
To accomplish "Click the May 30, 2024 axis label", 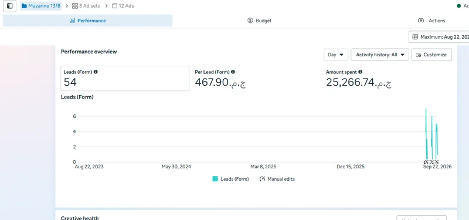I will click(x=176, y=167).
